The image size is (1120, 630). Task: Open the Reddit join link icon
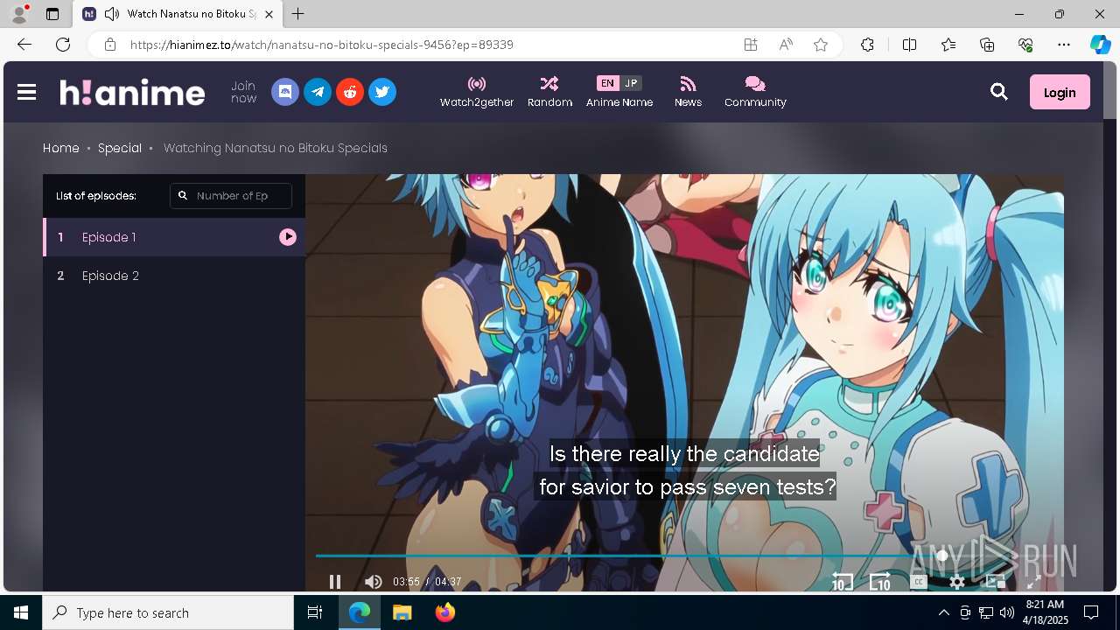coord(350,92)
